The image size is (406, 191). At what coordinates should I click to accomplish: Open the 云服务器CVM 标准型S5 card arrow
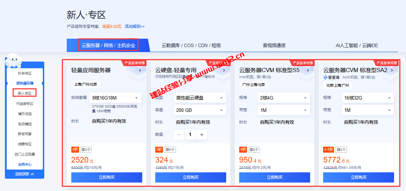pyautogui.click(x=308, y=70)
